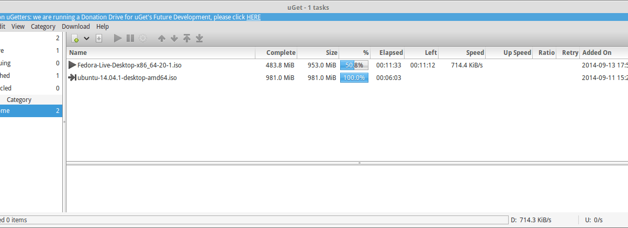Follow the HERE donation link in banner
This screenshot has height=228, width=628.
[254, 17]
